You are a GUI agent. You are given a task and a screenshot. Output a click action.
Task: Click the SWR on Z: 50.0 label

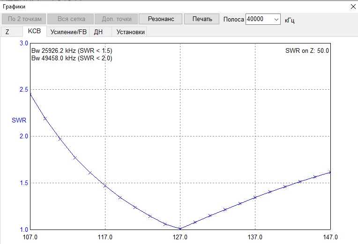[307, 50]
